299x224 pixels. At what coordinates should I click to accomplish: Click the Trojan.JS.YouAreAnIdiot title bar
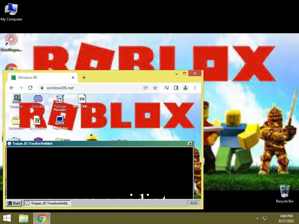[x=100, y=143]
